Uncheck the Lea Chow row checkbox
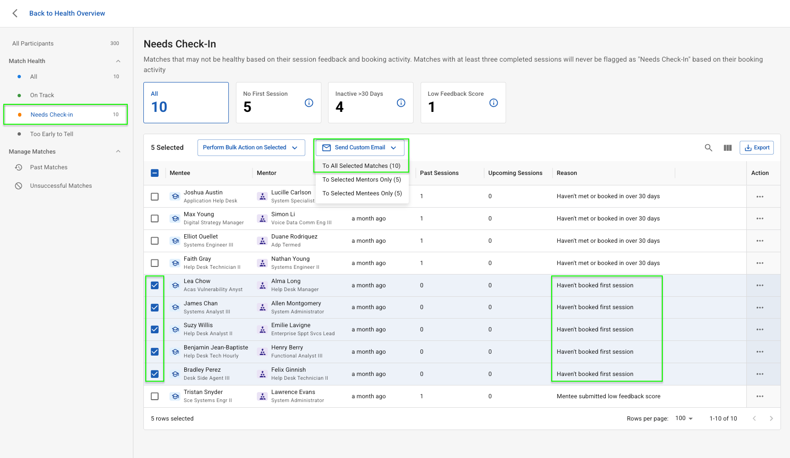 (x=155, y=285)
